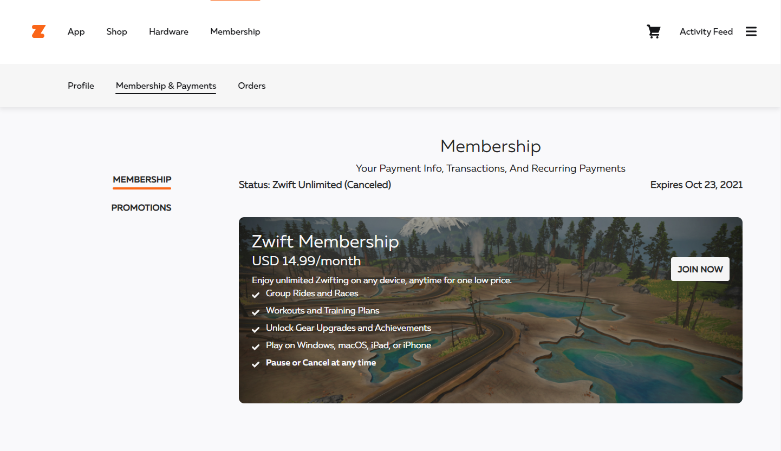
Task: Switch to the Profile tab
Action: [x=81, y=86]
